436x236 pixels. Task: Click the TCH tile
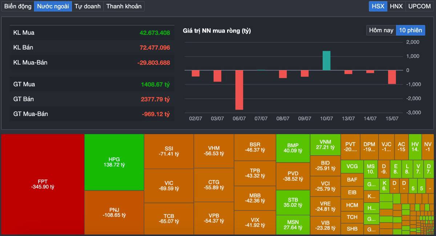(352, 217)
